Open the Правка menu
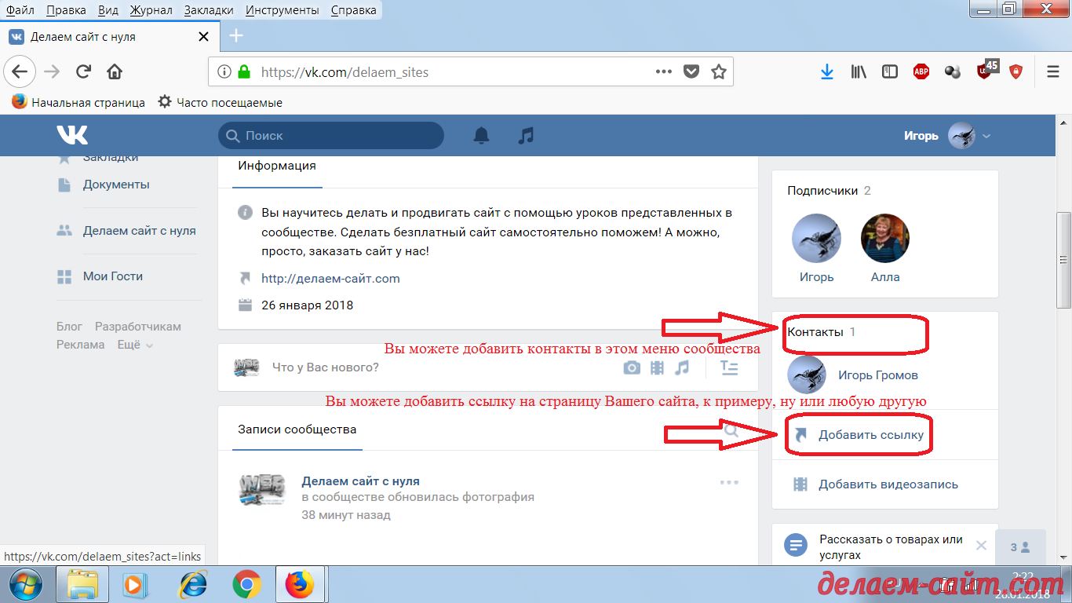 [x=66, y=10]
